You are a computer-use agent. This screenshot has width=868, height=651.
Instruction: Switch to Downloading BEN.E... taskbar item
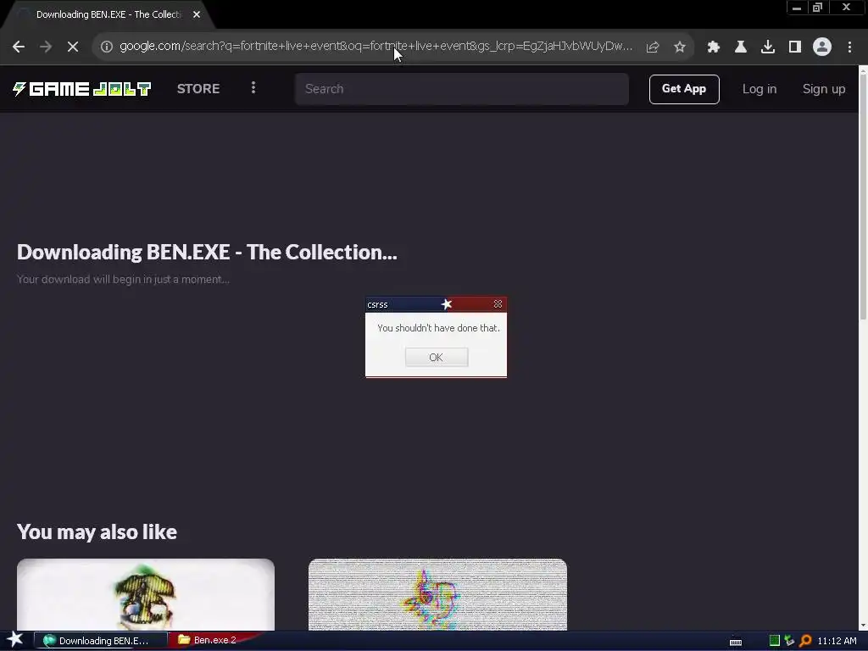(101, 641)
